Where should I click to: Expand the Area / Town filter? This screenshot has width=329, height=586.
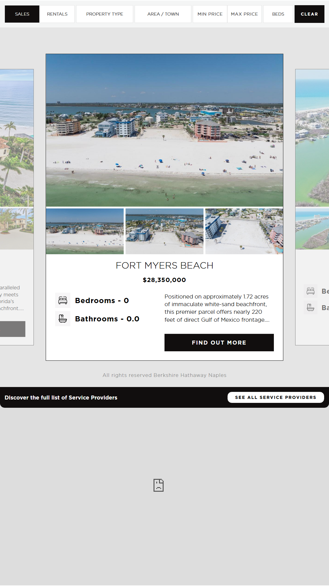pos(163,14)
